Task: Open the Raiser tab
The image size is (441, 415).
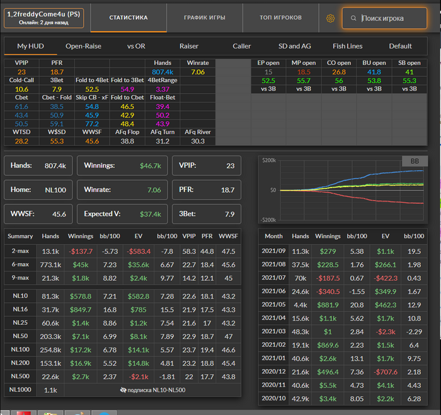Action: [x=188, y=46]
